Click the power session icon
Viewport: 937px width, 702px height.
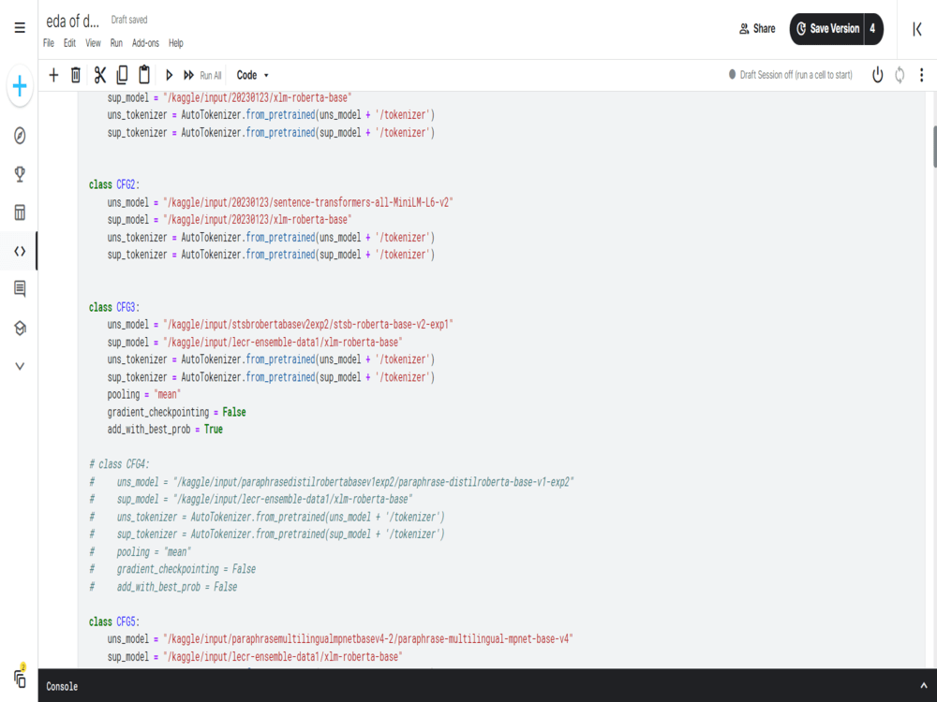[x=877, y=75]
